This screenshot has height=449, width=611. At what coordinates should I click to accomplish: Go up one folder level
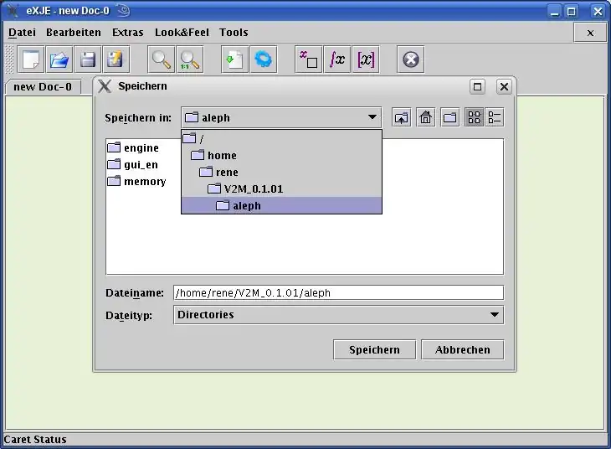point(402,118)
